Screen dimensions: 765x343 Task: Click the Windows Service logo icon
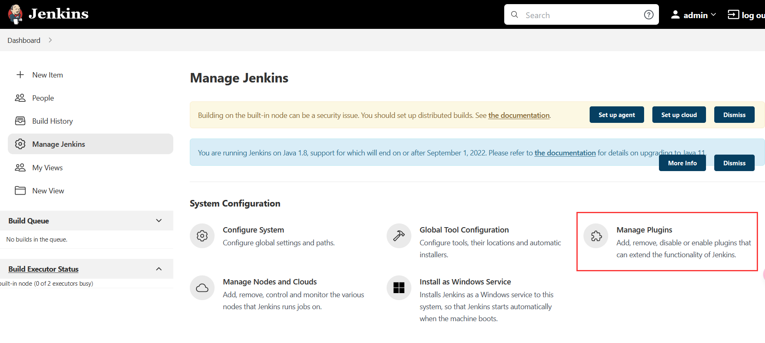pyautogui.click(x=399, y=288)
